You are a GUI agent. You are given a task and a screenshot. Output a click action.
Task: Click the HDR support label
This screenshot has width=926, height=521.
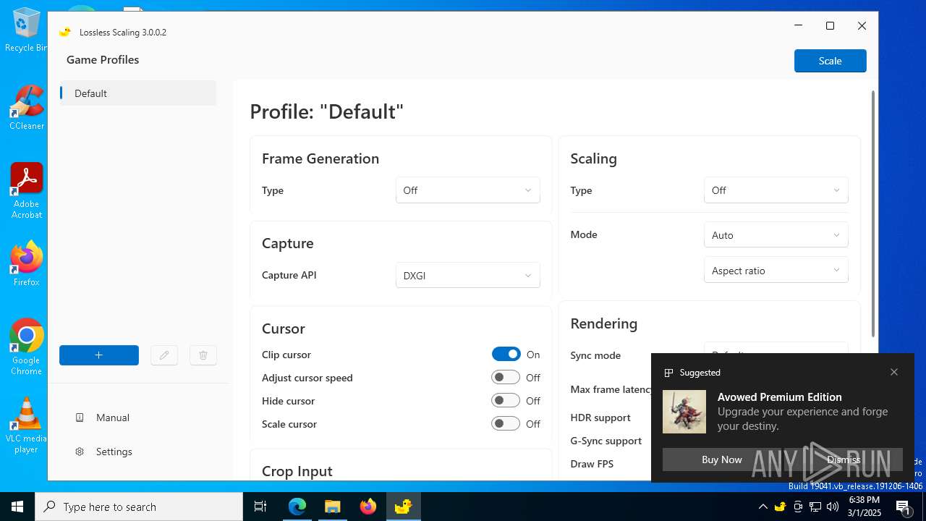[600, 418]
